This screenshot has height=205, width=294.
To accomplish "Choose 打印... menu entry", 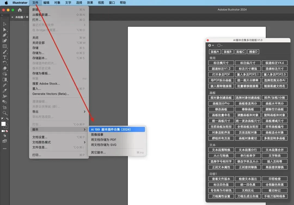I will (59, 155).
